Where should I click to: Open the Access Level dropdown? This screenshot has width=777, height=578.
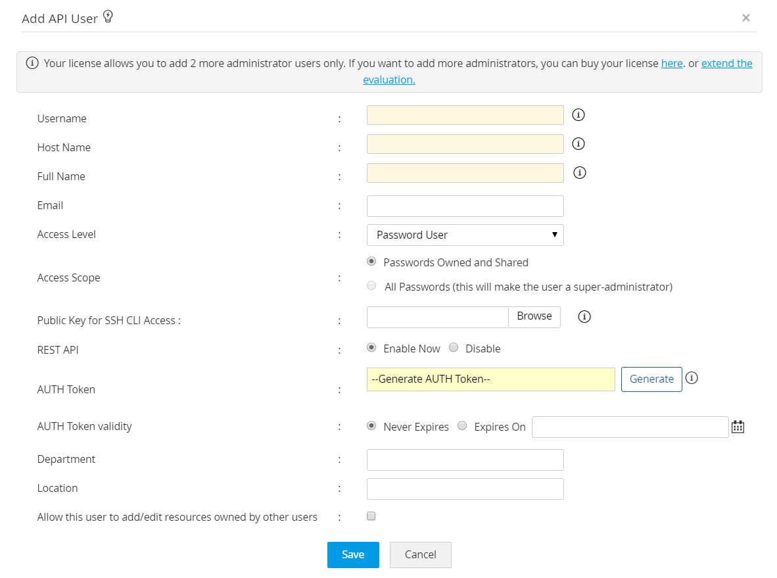pyautogui.click(x=465, y=235)
